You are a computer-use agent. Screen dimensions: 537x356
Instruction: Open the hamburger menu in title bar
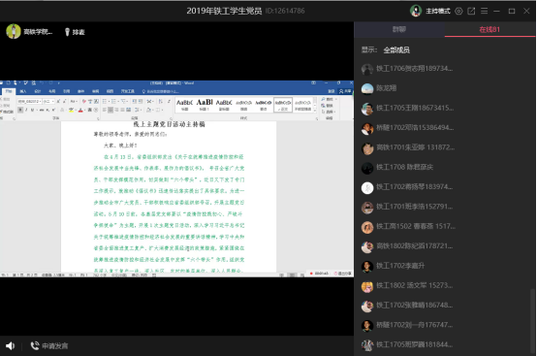tap(484, 11)
